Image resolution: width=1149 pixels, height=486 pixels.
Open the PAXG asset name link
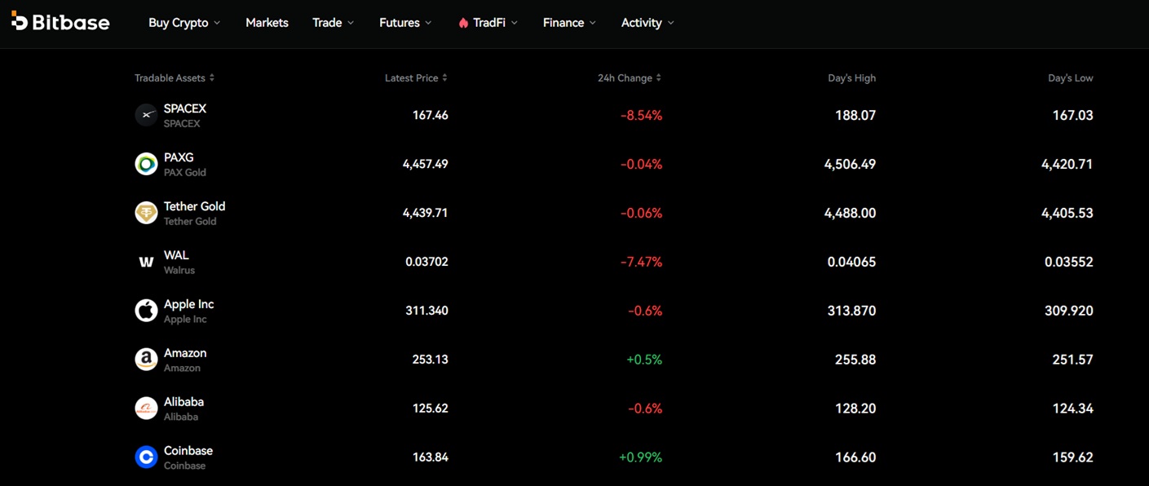tap(179, 157)
